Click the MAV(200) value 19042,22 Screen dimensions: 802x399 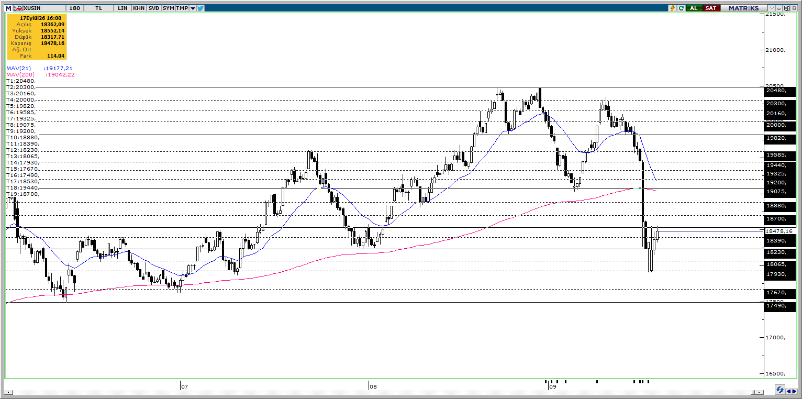60,75
